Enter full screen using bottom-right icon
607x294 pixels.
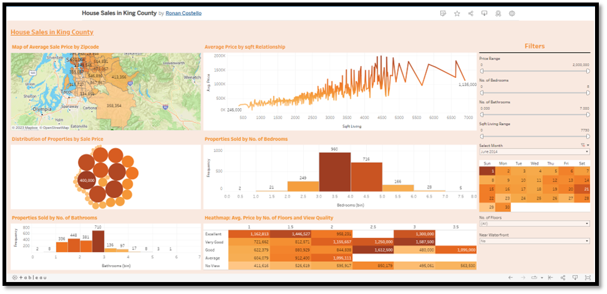coord(588,277)
